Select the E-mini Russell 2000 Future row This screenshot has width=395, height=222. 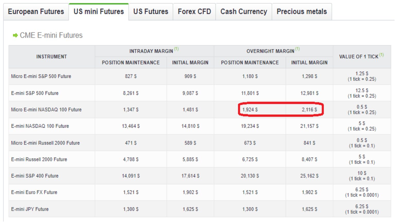click(39, 160)
